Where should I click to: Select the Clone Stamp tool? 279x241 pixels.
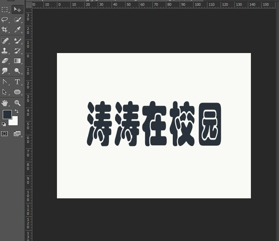5,51
